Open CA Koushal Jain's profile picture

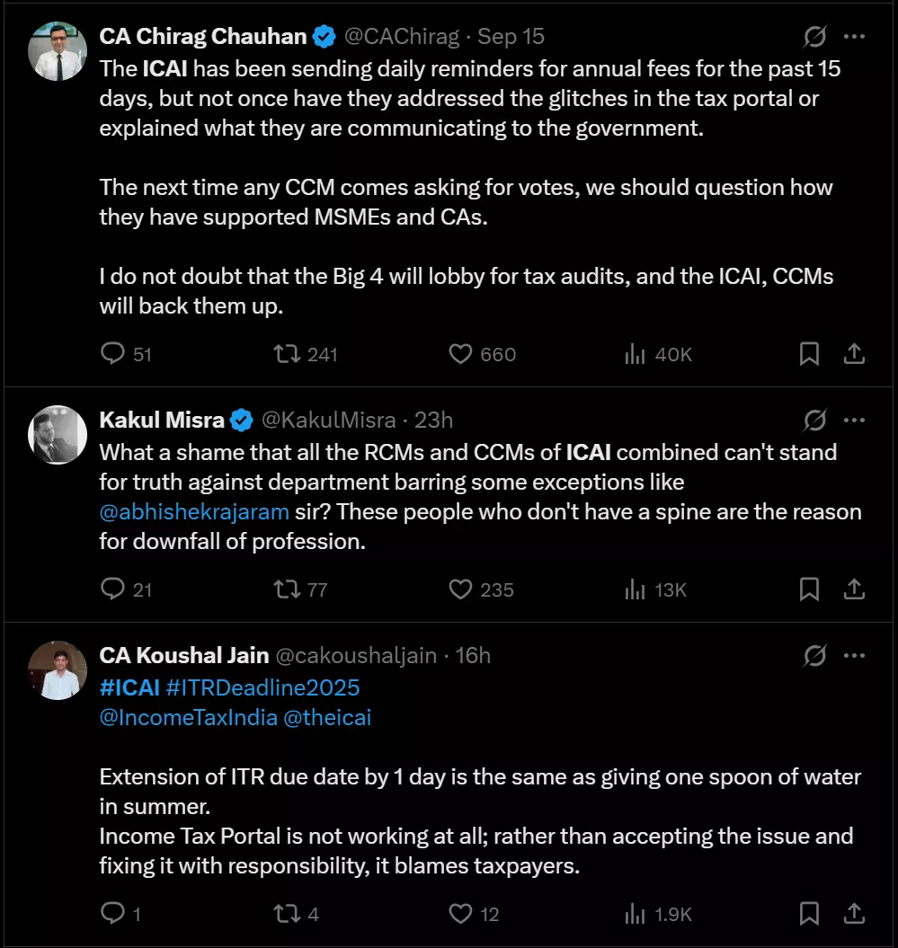58,670
